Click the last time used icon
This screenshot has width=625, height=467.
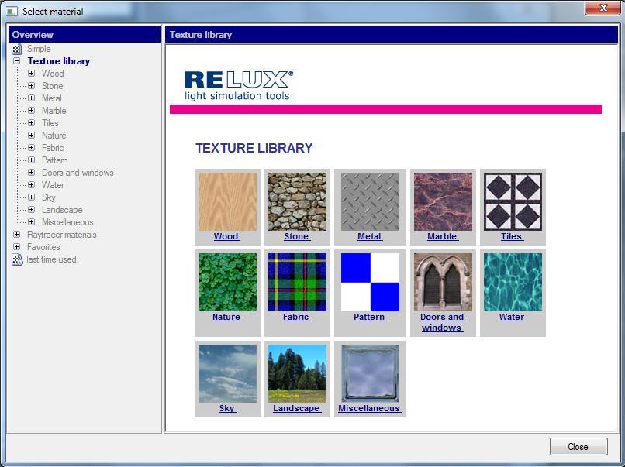(x=17, y=259)
